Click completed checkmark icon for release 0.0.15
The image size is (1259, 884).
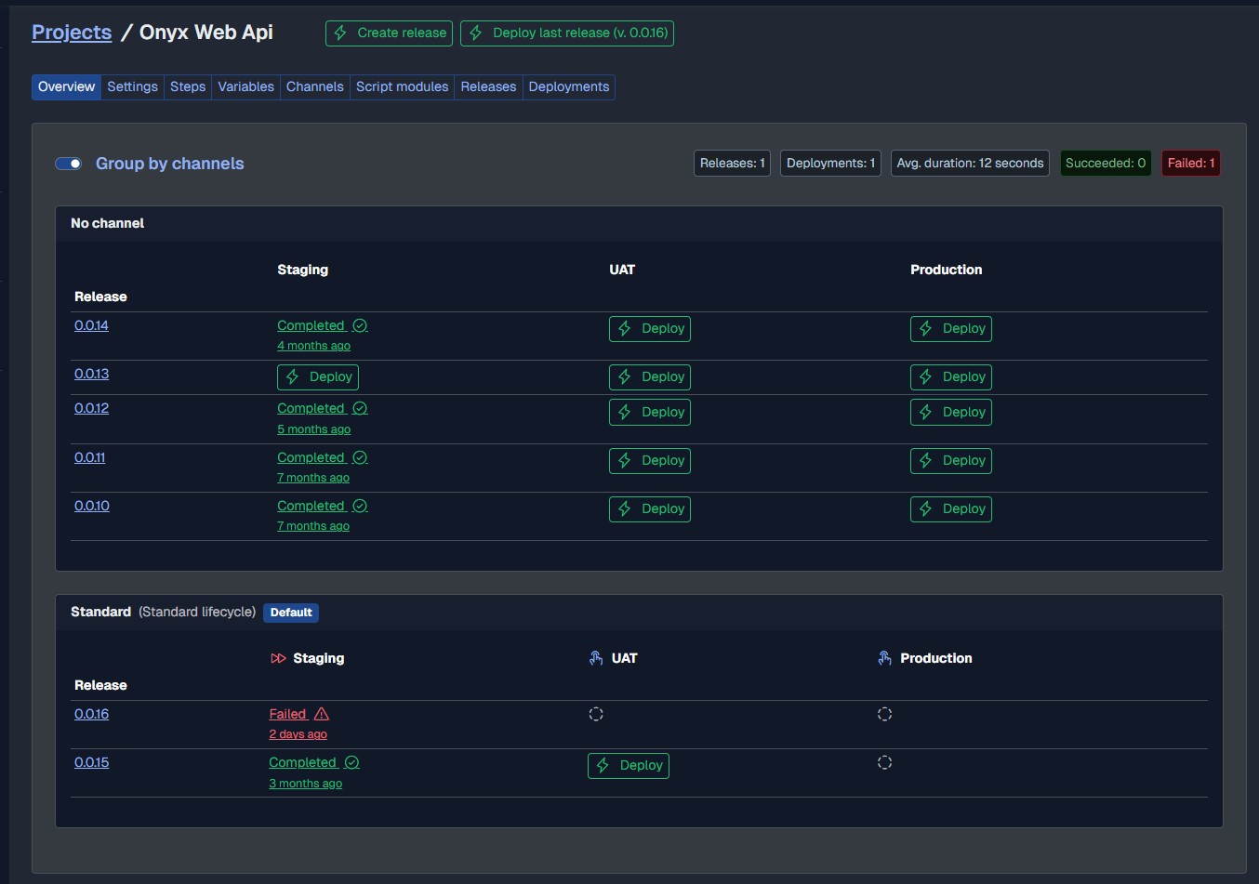click(351, 762)
